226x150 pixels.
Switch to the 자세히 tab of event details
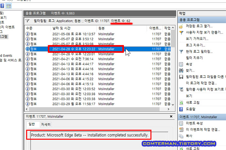[46, 125]
